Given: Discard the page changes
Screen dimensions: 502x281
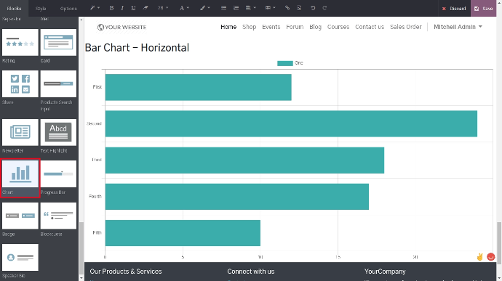Looking at the screenshot, I should [454, 9].
